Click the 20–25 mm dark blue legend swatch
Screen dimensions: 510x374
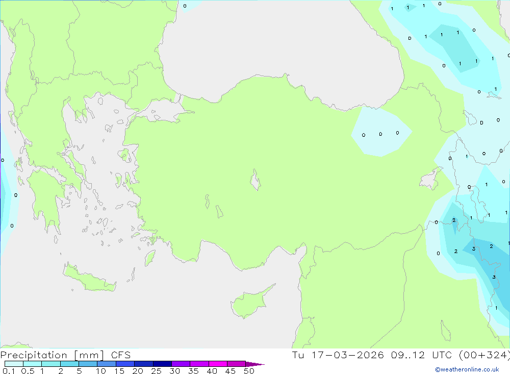144,364
